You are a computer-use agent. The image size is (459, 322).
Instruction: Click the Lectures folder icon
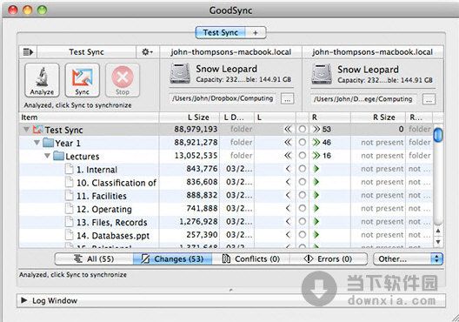(58, 156)
